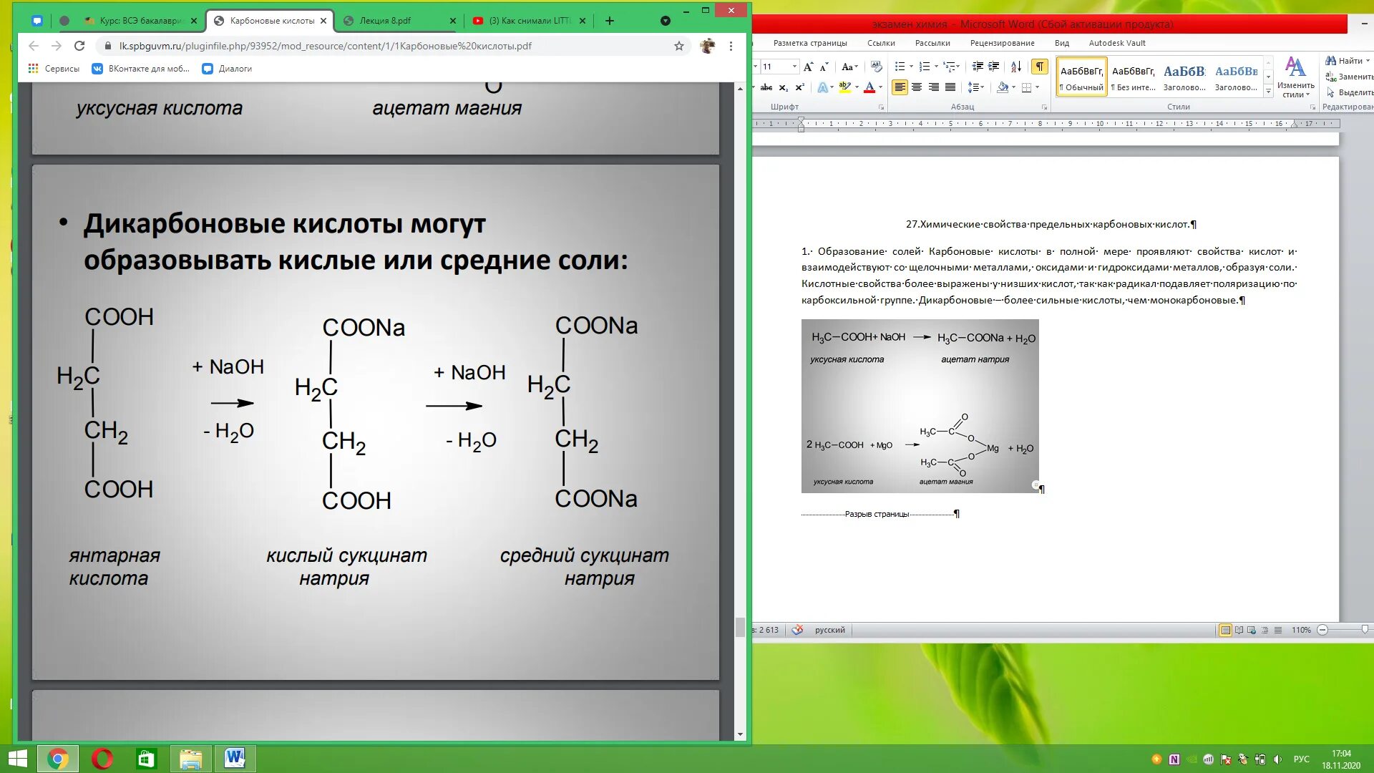
Task: Click the Word zoom slider handle
Action: (x=1365, y=630)
